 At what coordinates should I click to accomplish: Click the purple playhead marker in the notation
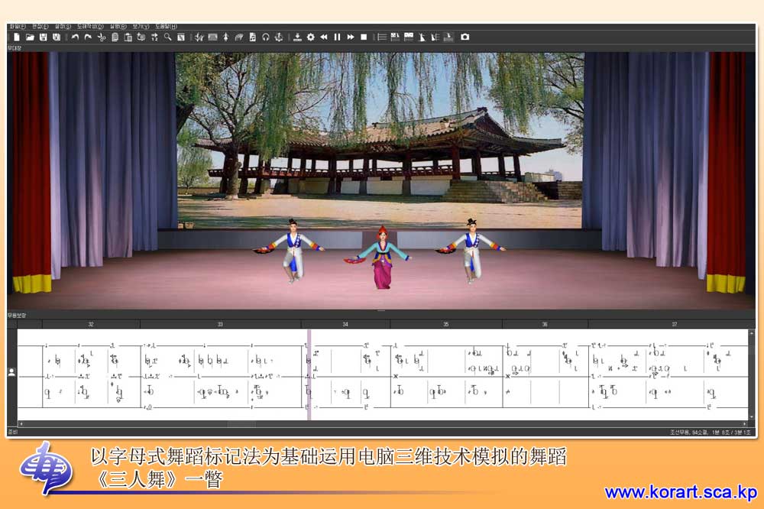coord(309,374)
